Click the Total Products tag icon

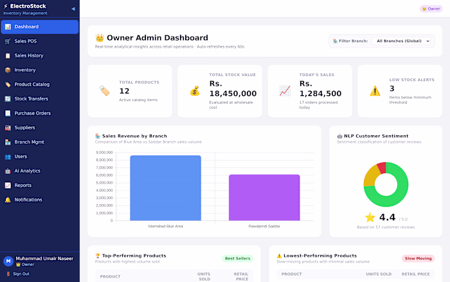pyautogui.click(x=104, y=91)
